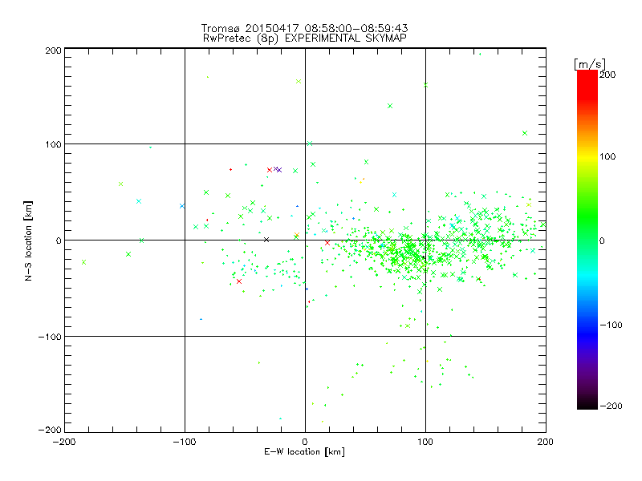Screen dimensions: 642x481
Task: Pick the black bottom of the colorbar
Action: pyautogui.click(x=587, y=405)
